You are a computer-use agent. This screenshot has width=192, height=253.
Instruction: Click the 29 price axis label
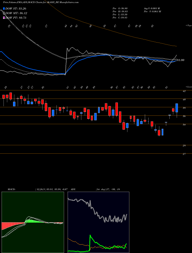tap(184, 146)
